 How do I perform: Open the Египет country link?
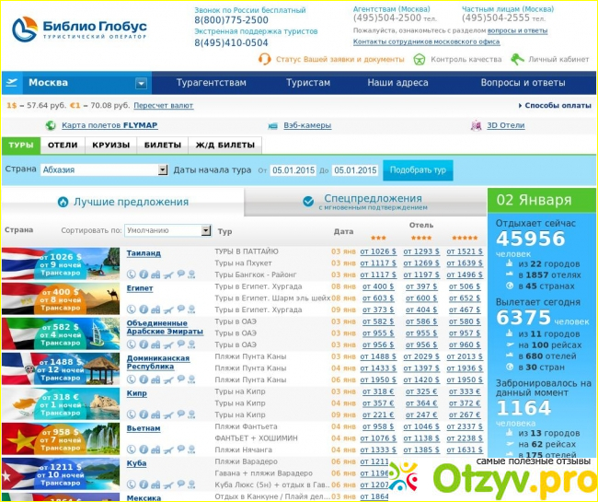(139, 287)
